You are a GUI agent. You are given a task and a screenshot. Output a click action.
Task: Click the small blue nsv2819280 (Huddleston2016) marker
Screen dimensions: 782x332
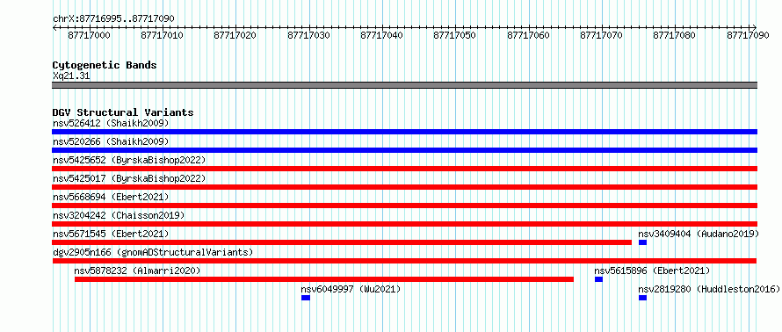(x=642, y=298)
